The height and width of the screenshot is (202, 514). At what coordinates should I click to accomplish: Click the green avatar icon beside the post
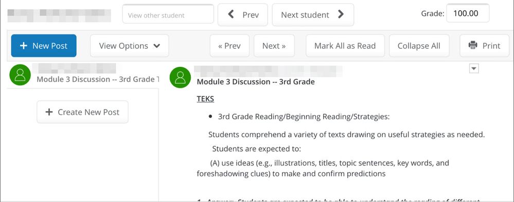pyautogui.click(x=180, y=78)
